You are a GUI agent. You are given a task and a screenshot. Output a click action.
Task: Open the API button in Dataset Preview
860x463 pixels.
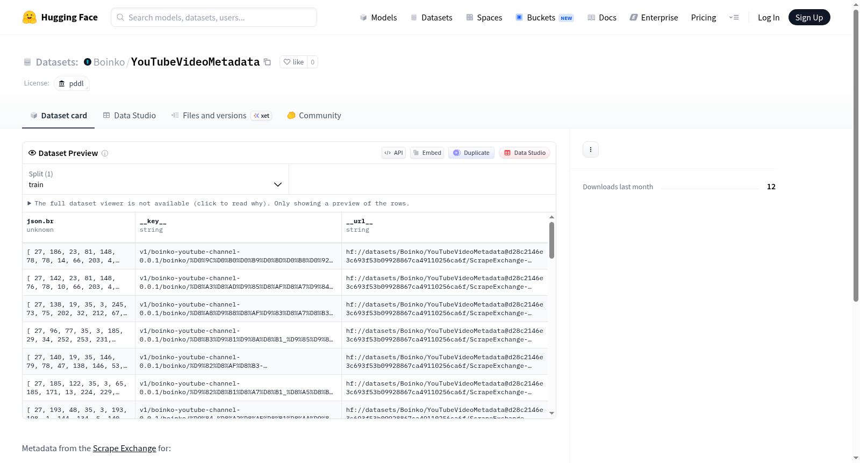tap(393, 153)
